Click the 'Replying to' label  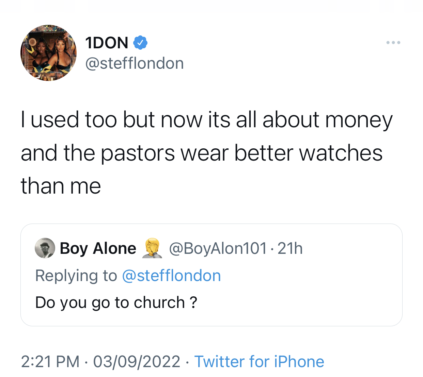coord(76,276)
